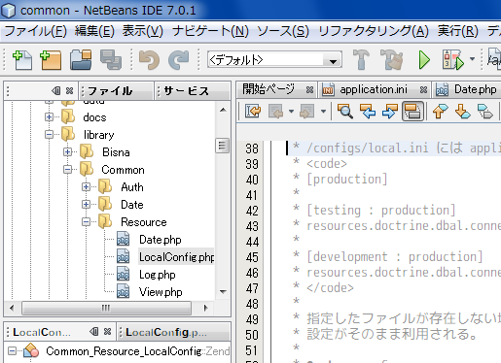This screenshot has height=363, width=501.
Task: Collapse the Resource folder node
Action: [86, 221]
